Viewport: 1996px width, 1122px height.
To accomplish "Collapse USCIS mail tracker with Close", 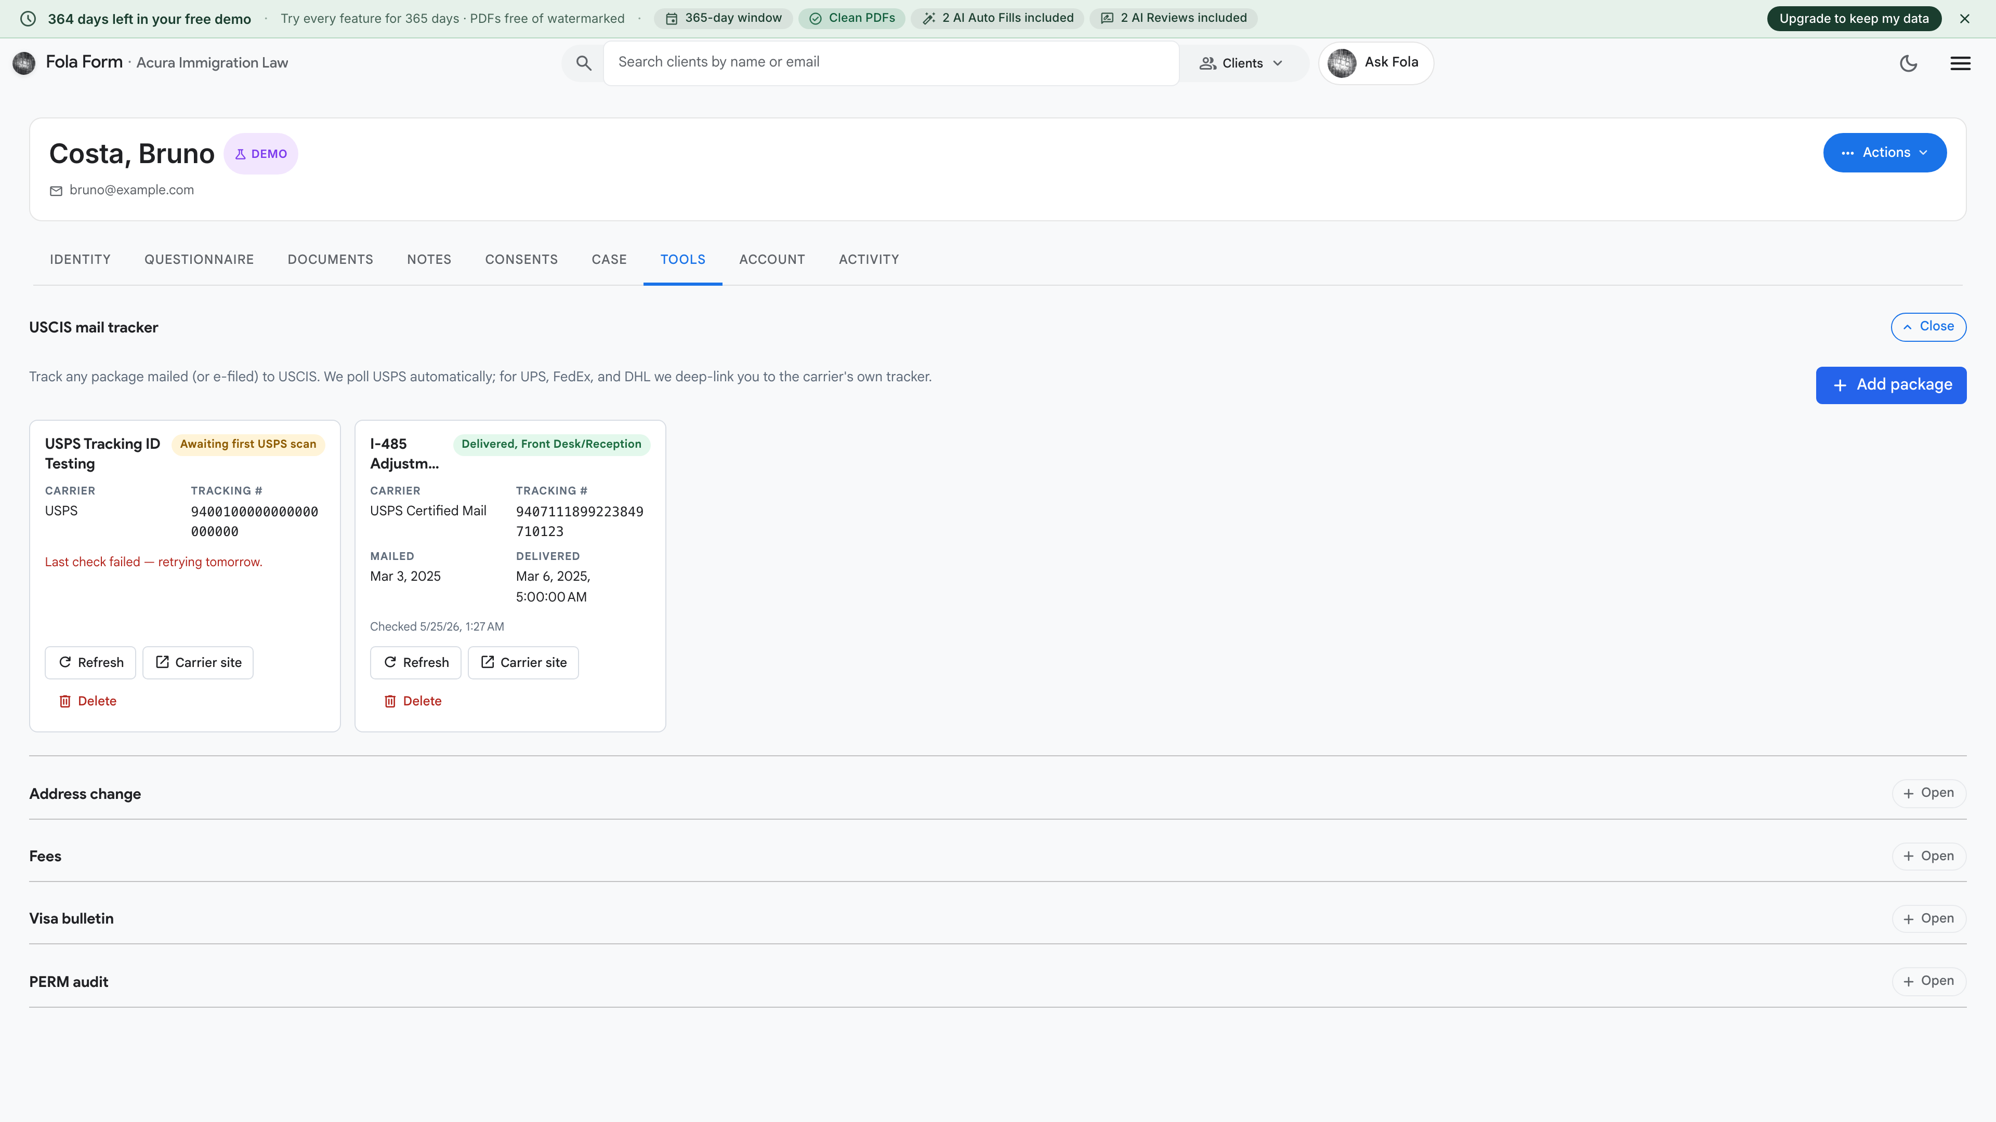I will tap(1928, 327).
